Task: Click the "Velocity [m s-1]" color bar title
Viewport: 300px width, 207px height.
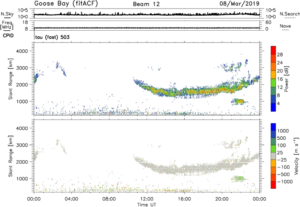Action: click(x=296, y=156)
